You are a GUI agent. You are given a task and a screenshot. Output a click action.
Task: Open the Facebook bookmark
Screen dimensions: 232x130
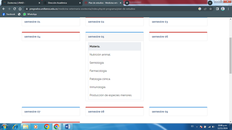coord(9,14)
